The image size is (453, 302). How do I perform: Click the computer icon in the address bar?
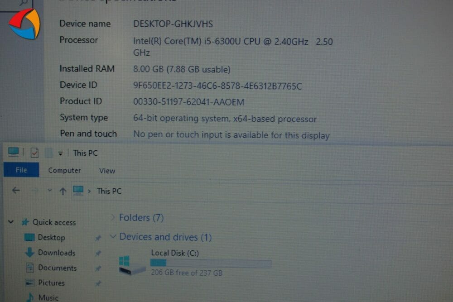pyautogui.click(x=78, y=191)
